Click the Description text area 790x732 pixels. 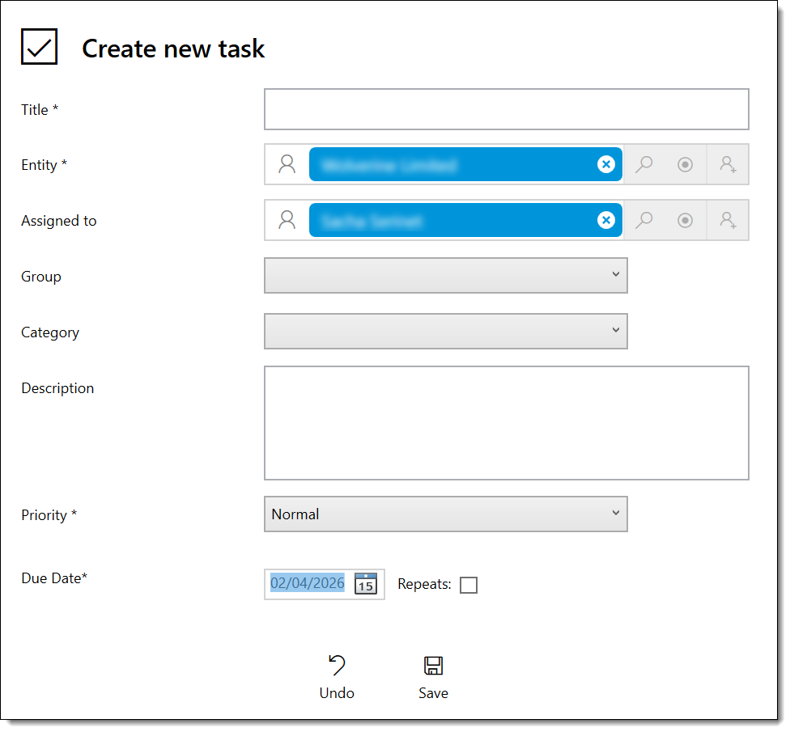pyautogui.click(x=506, y=422)
